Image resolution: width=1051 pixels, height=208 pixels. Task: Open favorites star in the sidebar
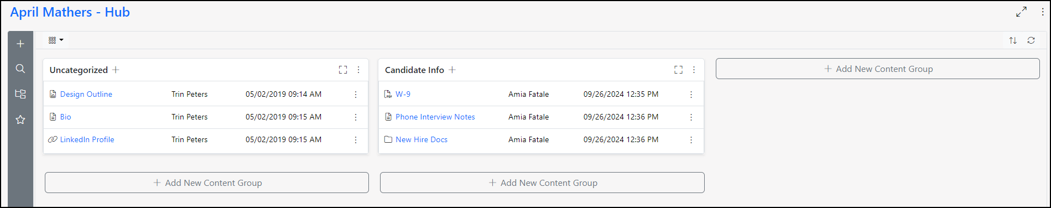click(20, 119)
